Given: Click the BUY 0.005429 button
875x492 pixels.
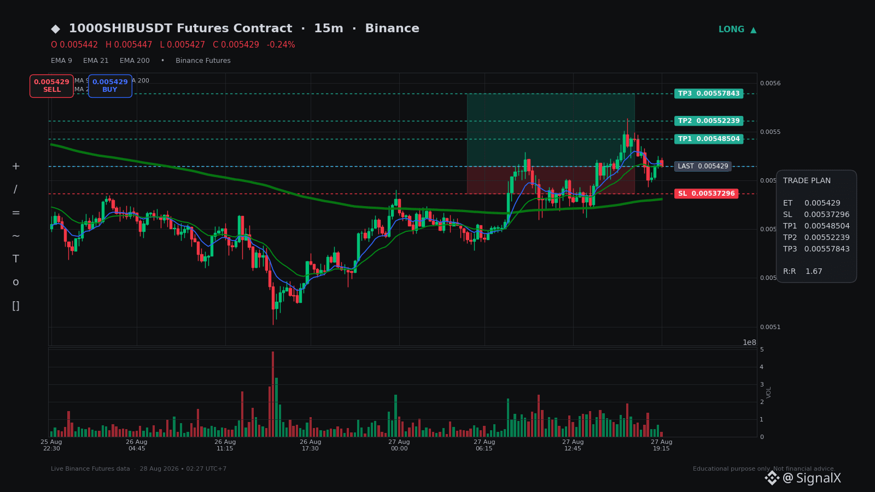Looking at the screenshot, I should point(110,86).
